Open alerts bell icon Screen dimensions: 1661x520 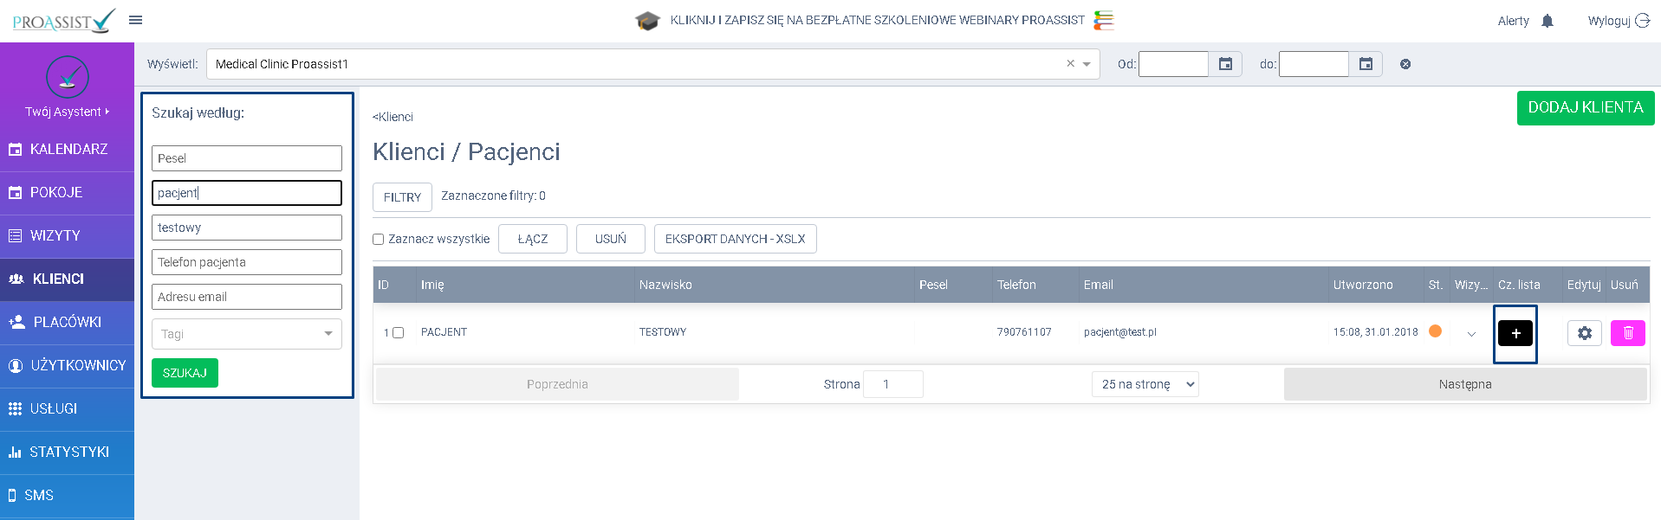tap(1548, 21)
